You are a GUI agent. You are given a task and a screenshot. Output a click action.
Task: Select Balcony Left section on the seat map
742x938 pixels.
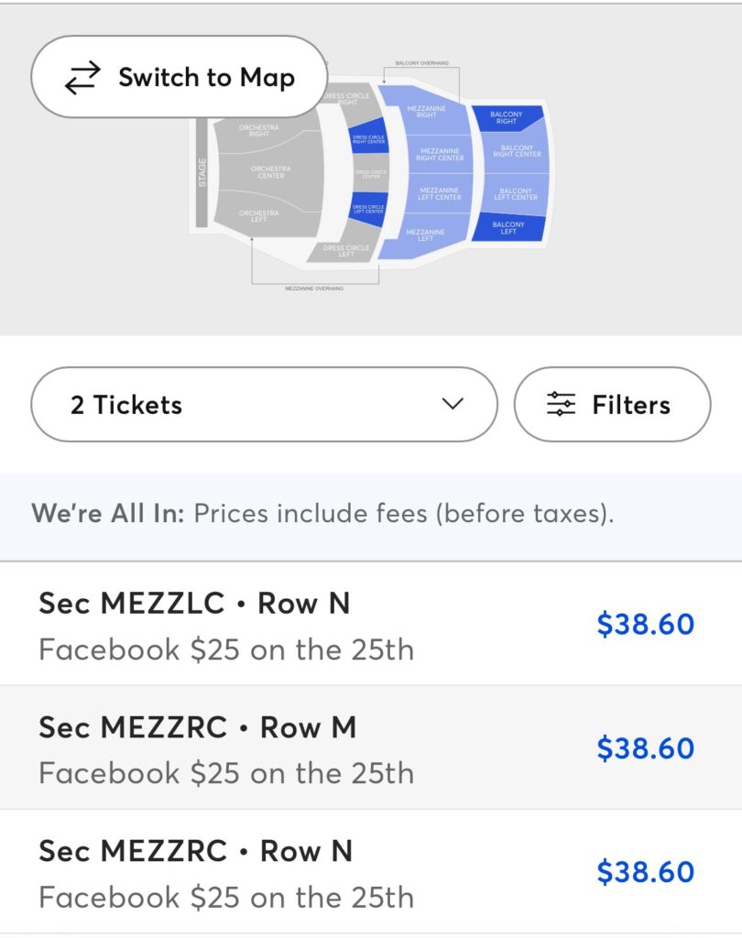(508, 228)
